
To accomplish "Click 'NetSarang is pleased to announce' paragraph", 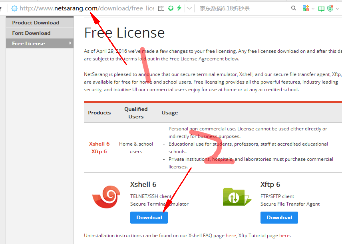I will pos(213,82).
